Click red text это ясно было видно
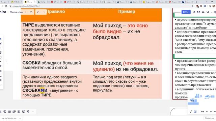Image resolution: width=216 pixels, height=121 pixels. (x=120, y=29)
